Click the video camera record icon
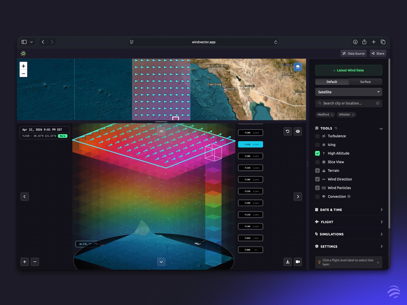The image size is (407, 305). pyautogui.click(x=298, y=262)
